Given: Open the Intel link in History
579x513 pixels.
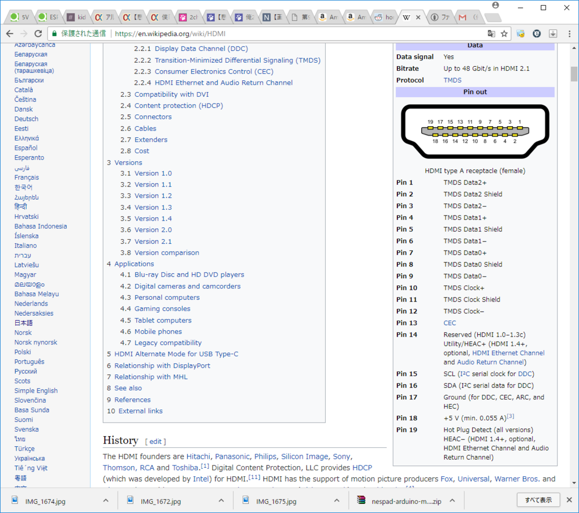Looking at the screenshot, I should (201, 478).
